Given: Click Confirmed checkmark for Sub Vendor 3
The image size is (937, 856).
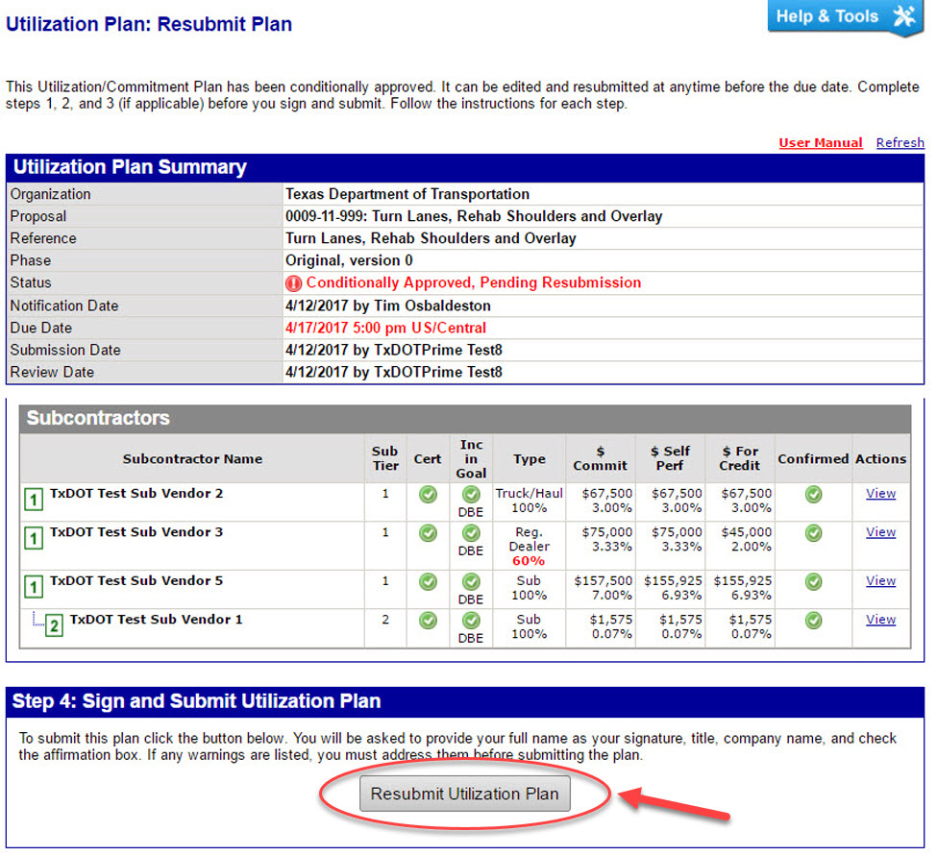Looking at the screenshot, I should tap(813, 533).
